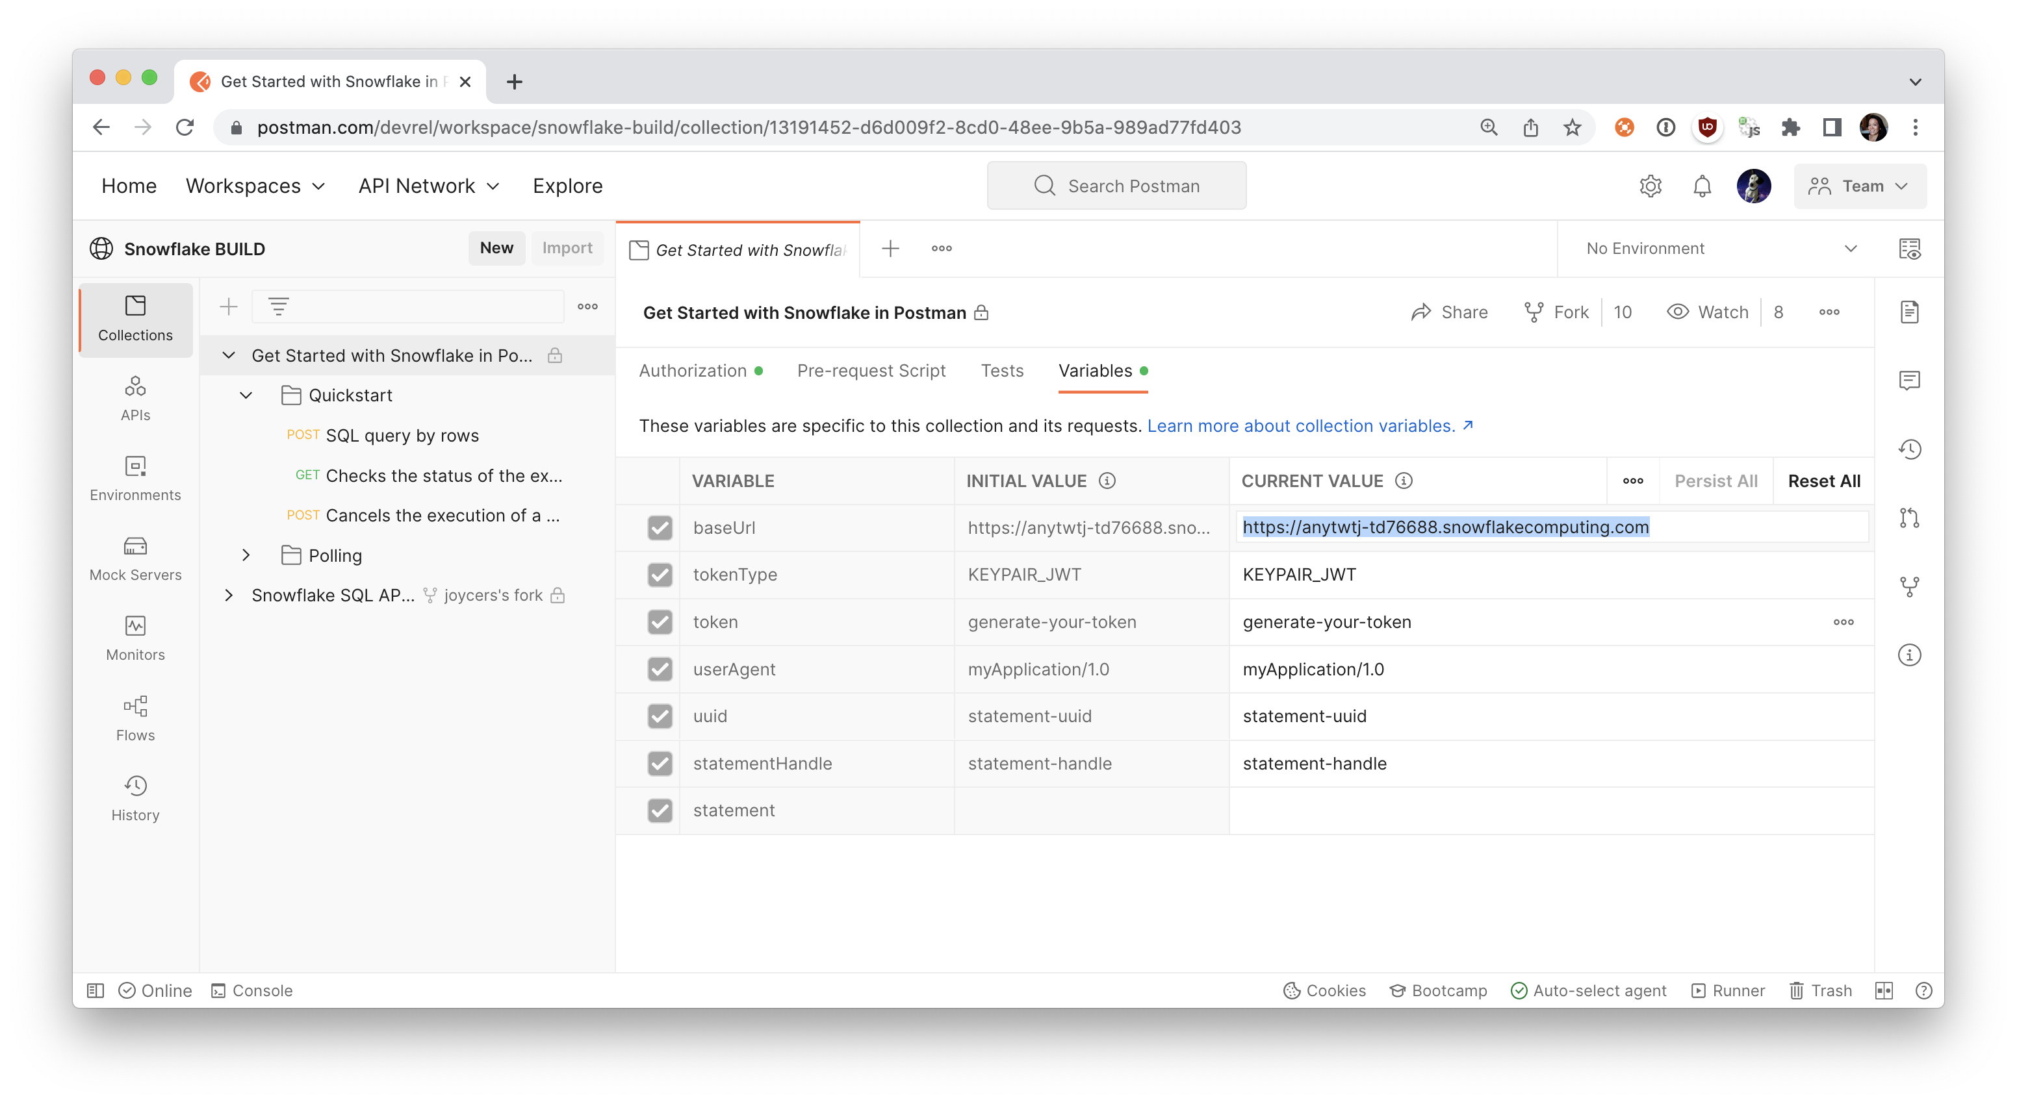Click inside the Search Postman field
This screenshot has width=2017, height=1104.
(1117, 186)
